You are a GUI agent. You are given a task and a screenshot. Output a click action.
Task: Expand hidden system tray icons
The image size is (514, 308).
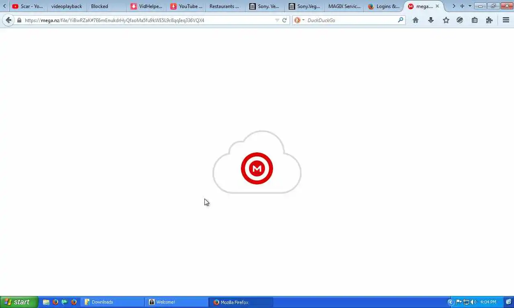[x=451, y=302]
